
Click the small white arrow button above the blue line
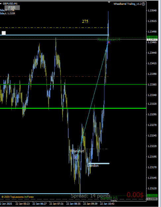[4, 33]
